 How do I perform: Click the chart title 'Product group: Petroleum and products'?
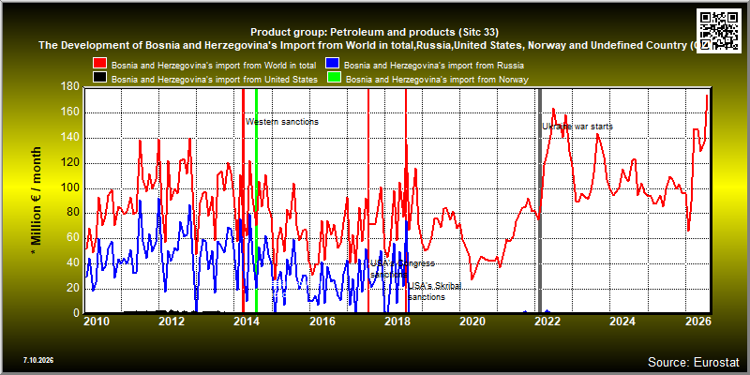click(x=374, y=33)
